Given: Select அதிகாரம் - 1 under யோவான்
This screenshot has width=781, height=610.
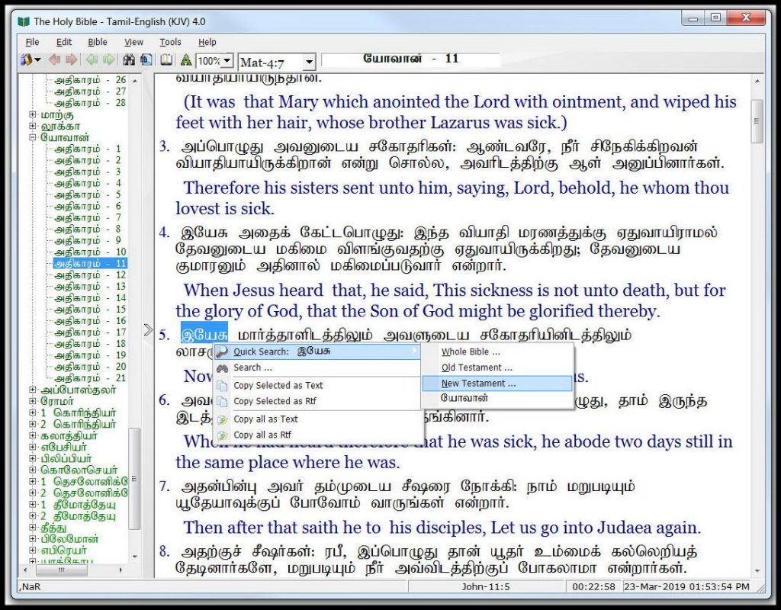Looking at the screenshot, I should tap(88, 149).
